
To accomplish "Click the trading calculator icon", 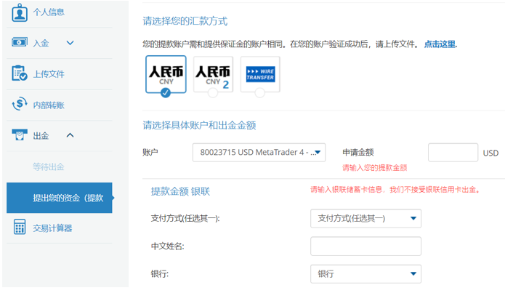I will point(20,228).
